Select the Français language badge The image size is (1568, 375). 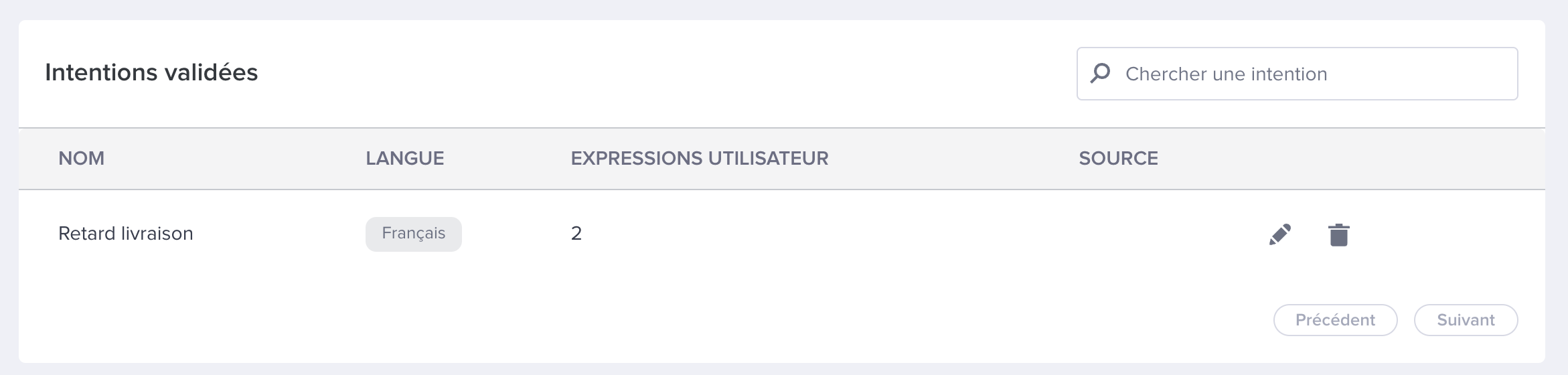[x=413, y=234]
